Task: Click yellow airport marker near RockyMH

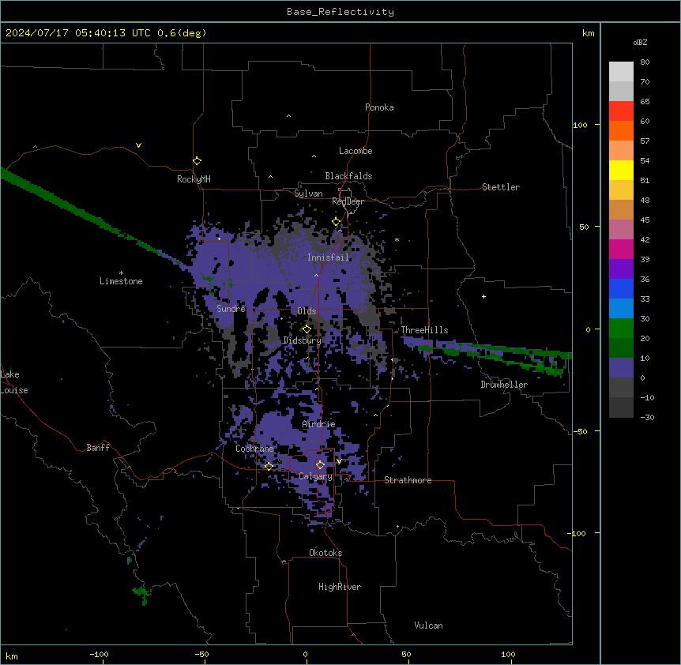Action: click(197, 160)
